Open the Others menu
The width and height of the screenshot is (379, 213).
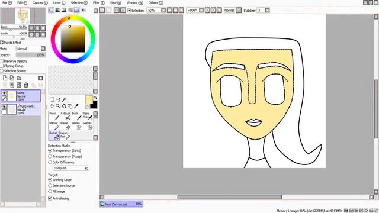(x=156, y=3)
